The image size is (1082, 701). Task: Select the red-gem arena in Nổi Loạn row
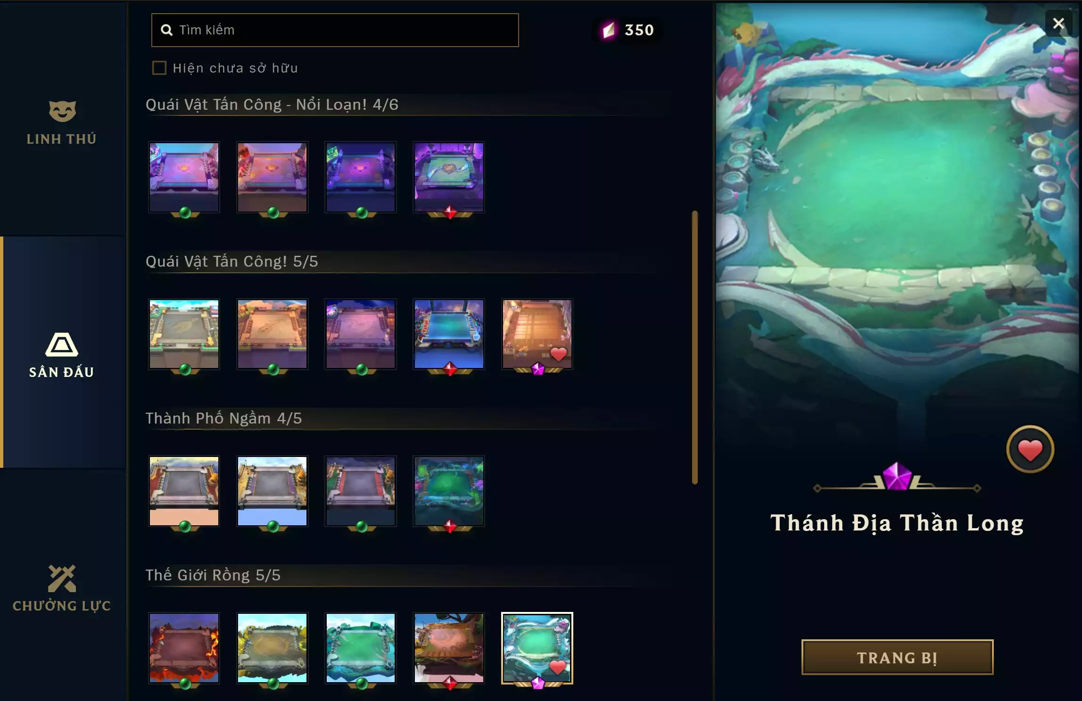pyautogui.click(x=449, y=177)
